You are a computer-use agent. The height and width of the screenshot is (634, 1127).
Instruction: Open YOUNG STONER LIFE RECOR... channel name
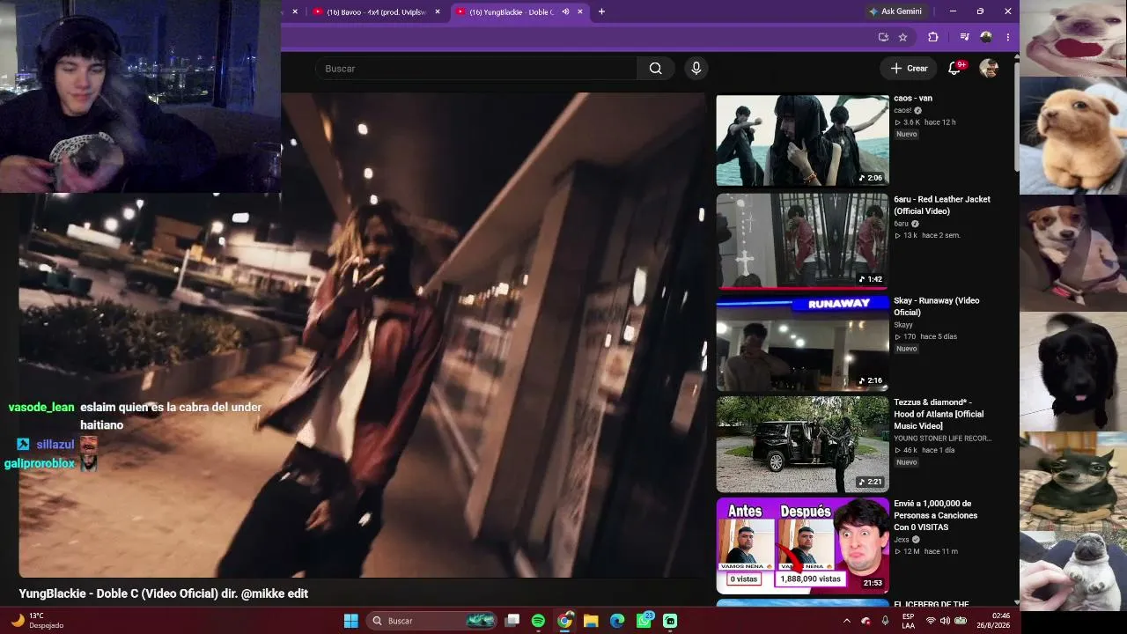click(x=942, y=439)
